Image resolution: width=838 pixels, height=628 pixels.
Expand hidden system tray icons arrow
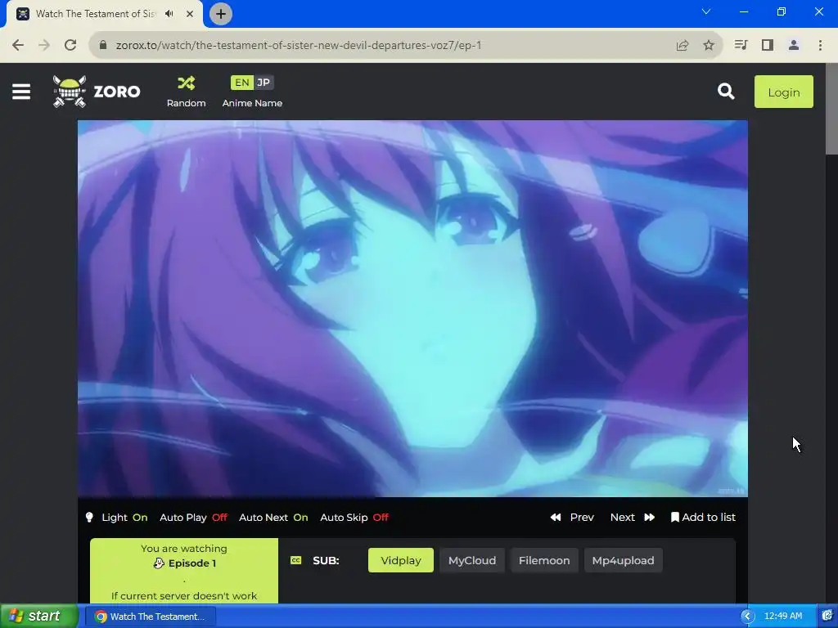(x=747, y=617)
